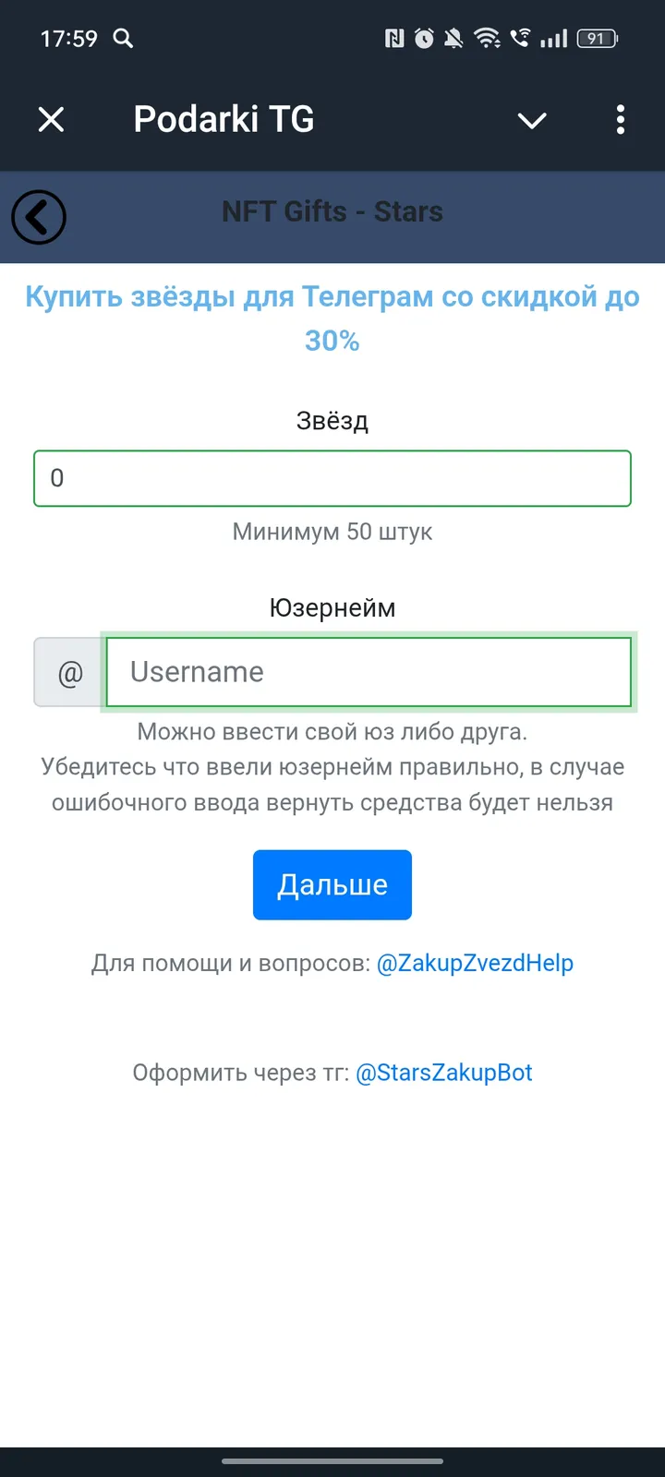Tap the back arrow on NFT Gifts banner

pos(39,218)
